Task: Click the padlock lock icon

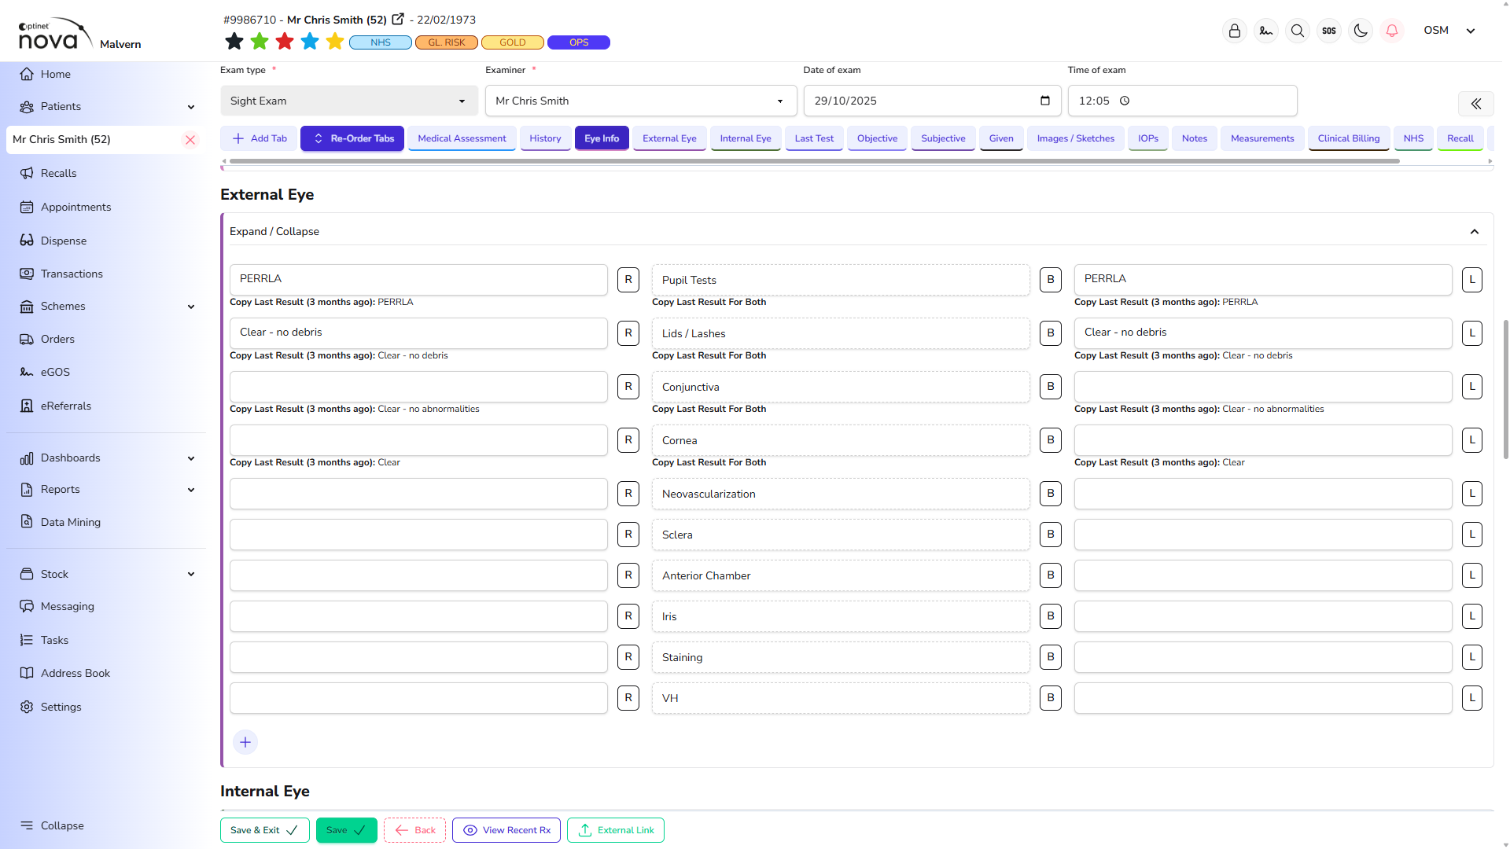Action: (1235, 31)
